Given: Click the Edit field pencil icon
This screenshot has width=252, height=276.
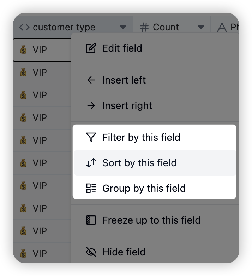Looking at the screenshot, I should [91, 48].
